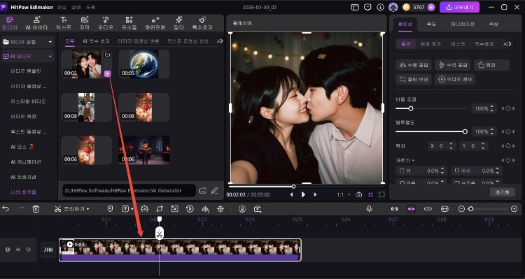Open the 자막 subtitles tool

85,23
